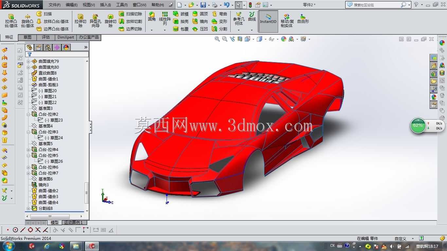Switch to the 评估 ribbon tab
The width and height of the screenshot is (447, 251).
click(46, 37)
